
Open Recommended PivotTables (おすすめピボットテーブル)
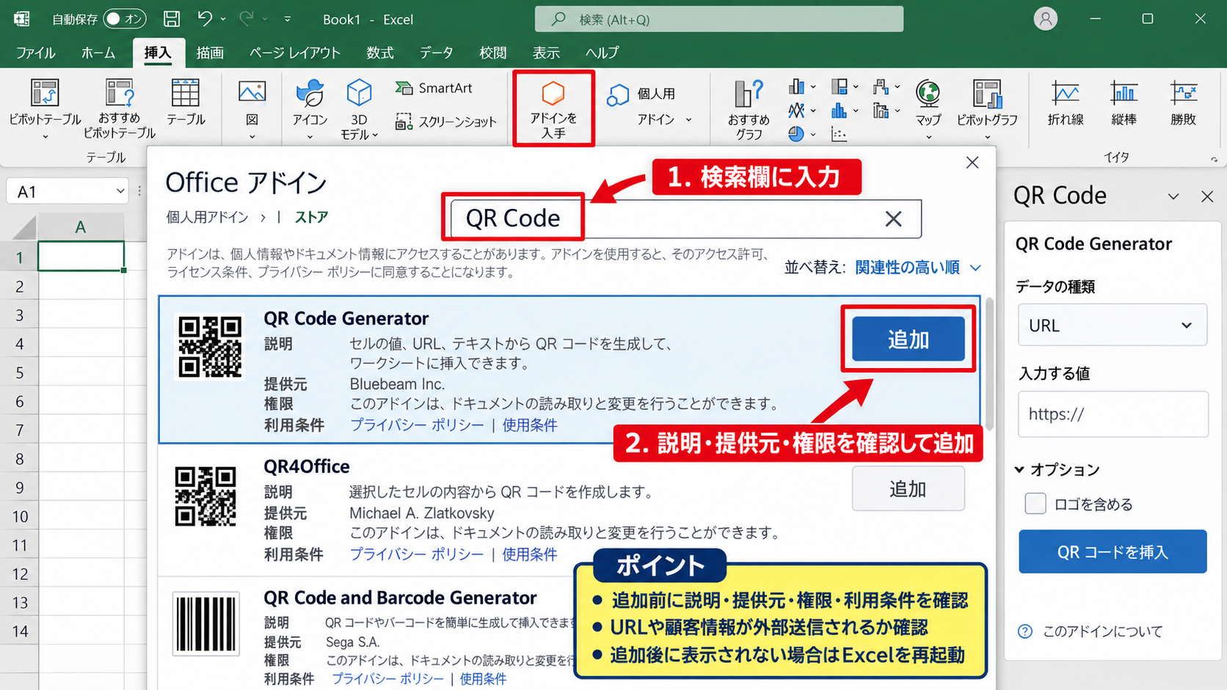pos(119,108)
